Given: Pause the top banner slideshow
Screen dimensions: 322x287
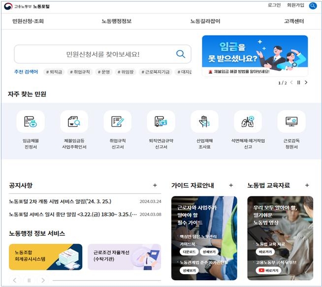Looking at the screenshot, I should (298, 83).
